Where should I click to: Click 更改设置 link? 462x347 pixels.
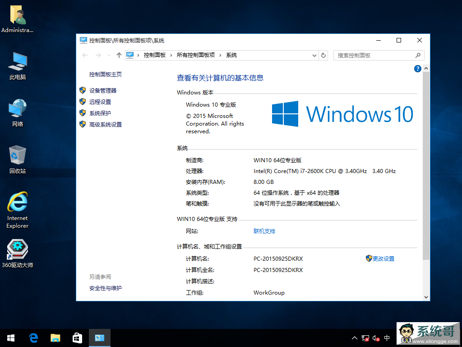pyautogui.click(x=383, y=258)
